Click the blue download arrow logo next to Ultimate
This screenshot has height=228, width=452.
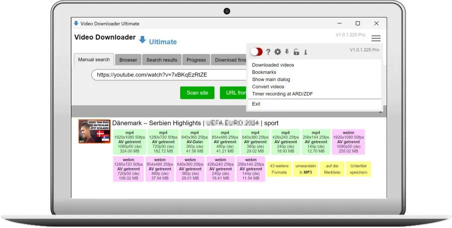point(142,40)
